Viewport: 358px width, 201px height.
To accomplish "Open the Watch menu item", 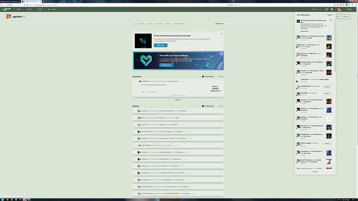I will tap(29, 9).
